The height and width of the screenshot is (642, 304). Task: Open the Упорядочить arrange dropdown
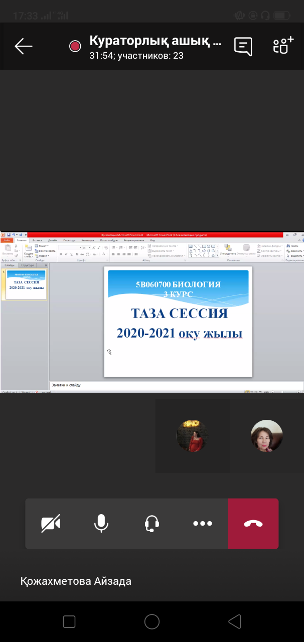click(x=228, y=254)
